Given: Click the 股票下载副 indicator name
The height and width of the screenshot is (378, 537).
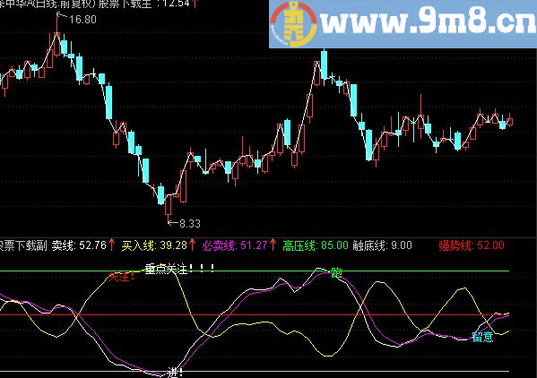Looking at the screenshot, I should point(23,245).
